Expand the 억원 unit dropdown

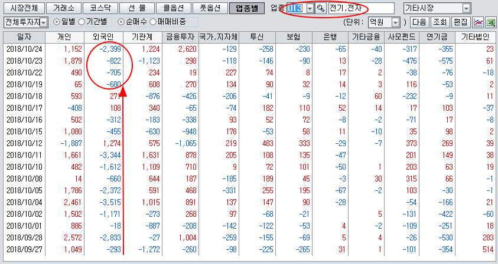pyautogui.click(x=395, y=22)
